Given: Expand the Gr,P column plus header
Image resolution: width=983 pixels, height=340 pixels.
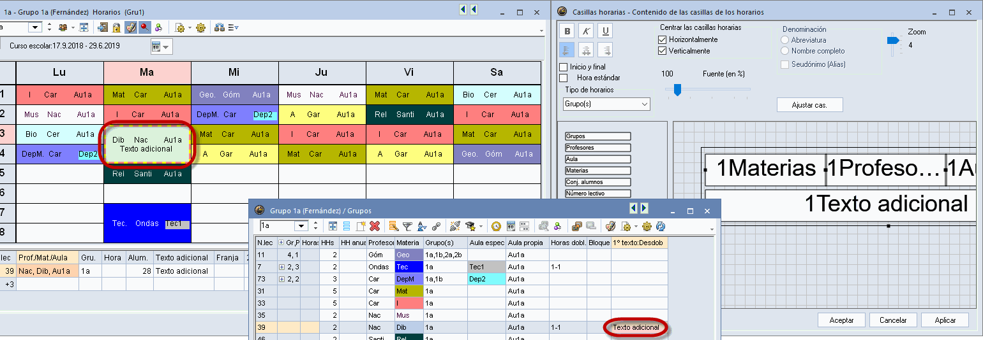Looking at the screenshot, I should click(282, 243).
